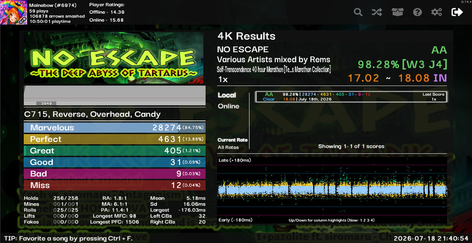Switch to Local scores tab
Viewport: 472px width, 243px height.
click(x=227, y=95)
